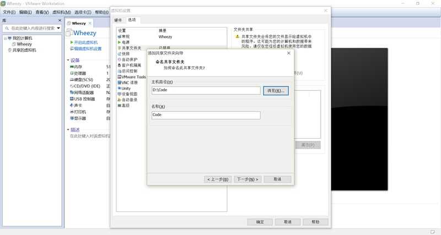Close the Wheezy tab
The height and width of the screenshot is (235, 441).
click(x=90, y=23)
